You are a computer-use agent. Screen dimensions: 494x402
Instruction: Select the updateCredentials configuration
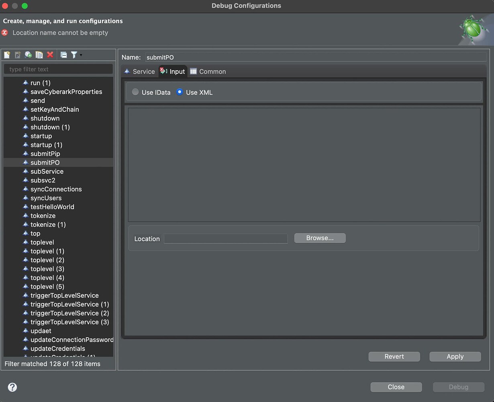pyautogui.click(x=58, y=348)
